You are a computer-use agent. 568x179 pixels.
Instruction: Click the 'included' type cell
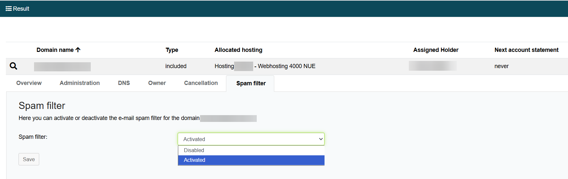[176, 66]
